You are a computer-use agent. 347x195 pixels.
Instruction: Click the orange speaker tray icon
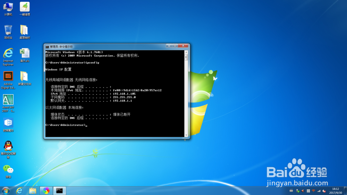coord(303,191)
